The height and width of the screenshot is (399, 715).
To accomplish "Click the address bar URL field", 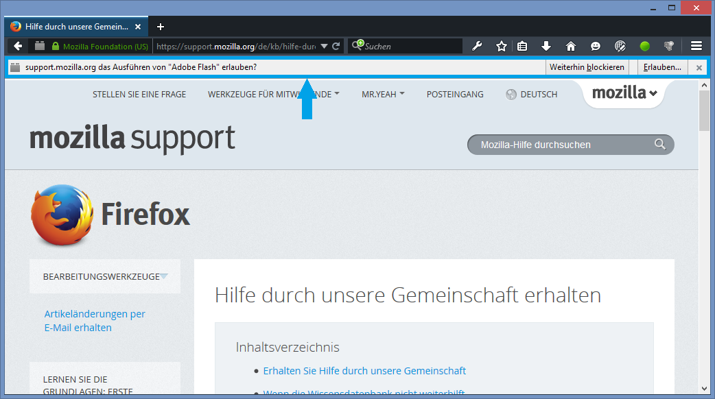I will (x=236, y=47).
